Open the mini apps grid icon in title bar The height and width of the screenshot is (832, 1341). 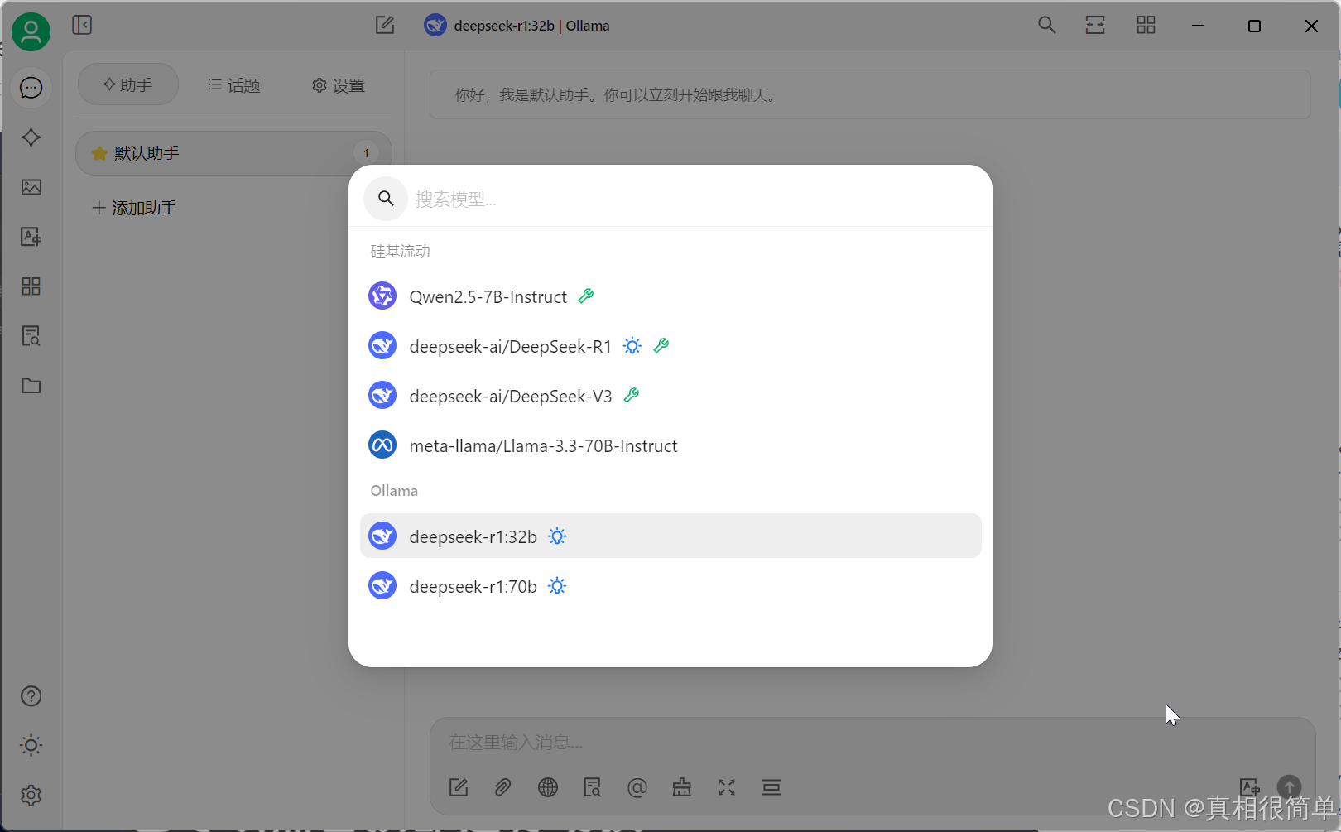tap(1146, 25)
